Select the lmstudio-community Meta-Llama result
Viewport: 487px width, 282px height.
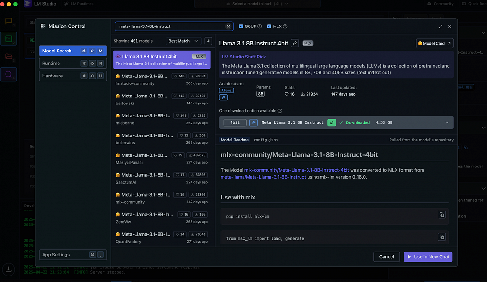point(161,79)
